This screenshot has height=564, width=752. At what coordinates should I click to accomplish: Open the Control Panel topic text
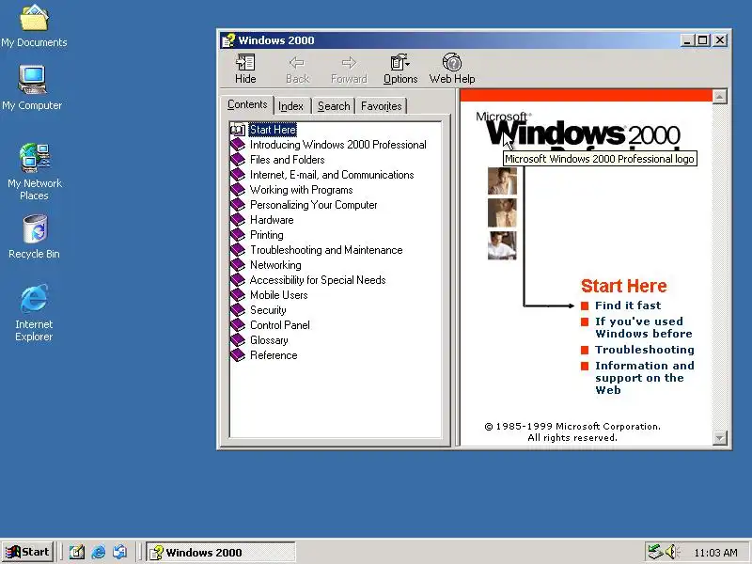pyautogui.click(x=279, y=324)
